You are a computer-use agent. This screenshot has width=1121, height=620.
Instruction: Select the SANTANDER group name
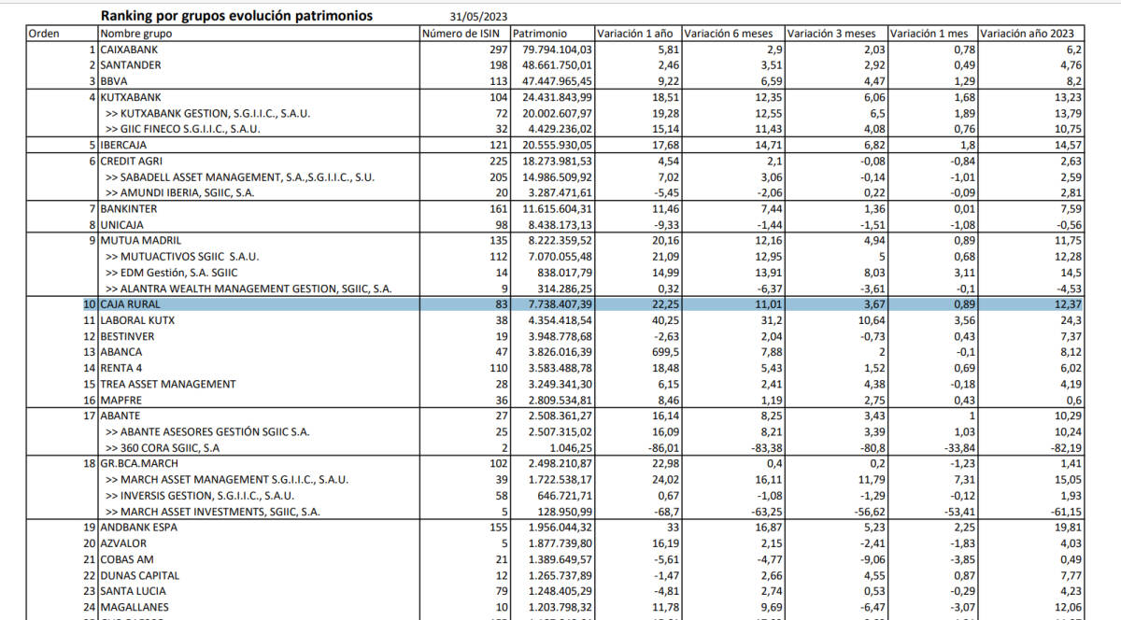click(131, 65)
